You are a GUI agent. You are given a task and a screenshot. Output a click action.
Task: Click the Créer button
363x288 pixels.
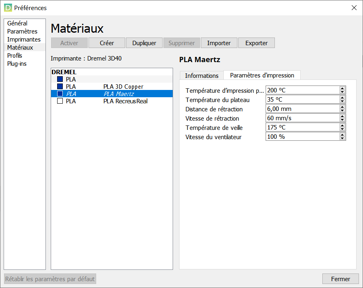[x=107, y=43]
